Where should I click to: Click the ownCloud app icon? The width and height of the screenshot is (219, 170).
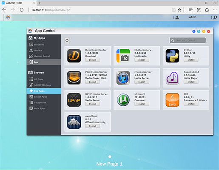pos(74,122)
